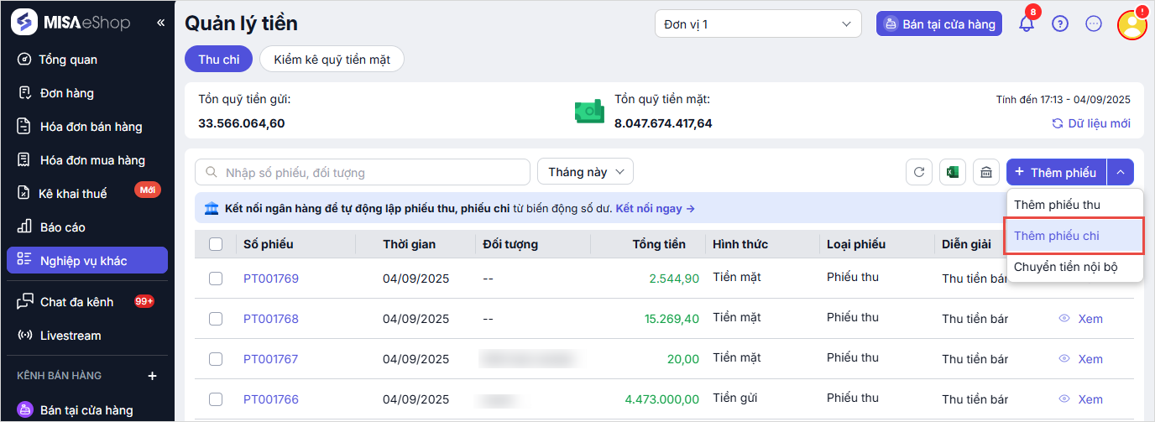Toggle the select-all header checkbox
Viewport: 1155px width, 422px height.
pos(216,244)
